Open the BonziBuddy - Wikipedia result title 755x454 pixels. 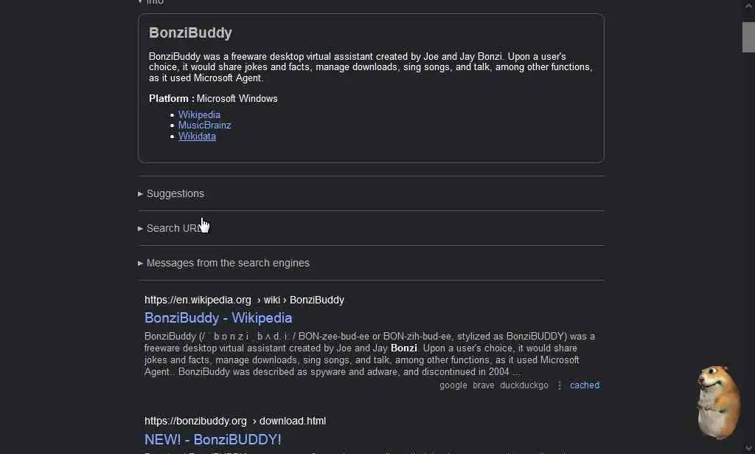coord(218,318)
